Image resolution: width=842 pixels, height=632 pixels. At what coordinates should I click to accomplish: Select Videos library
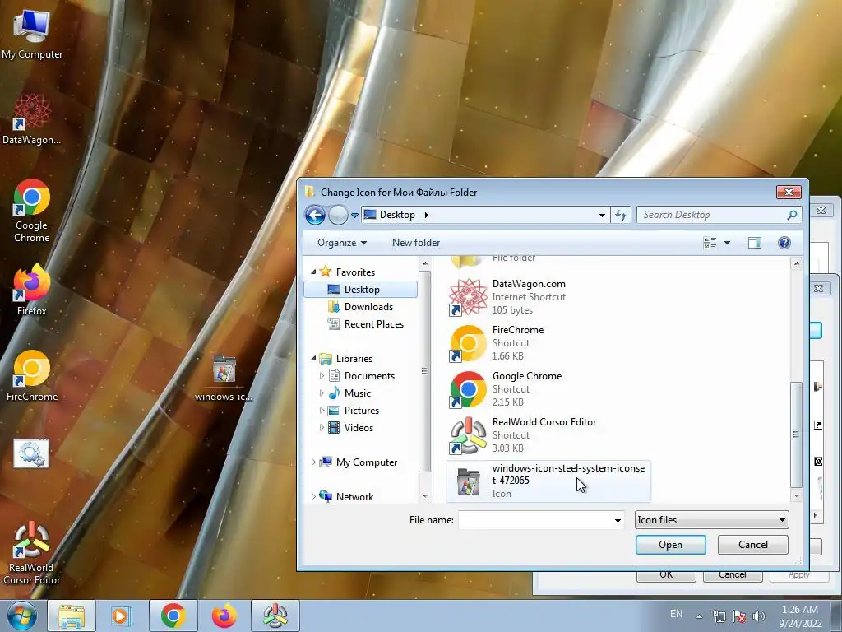point(350,428)
